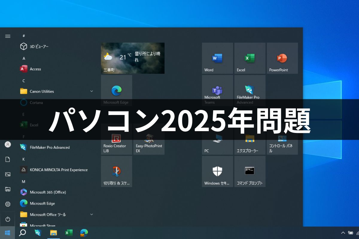Open the コントロール パネル tile
This screenshot has height=239, width=359.
coord(282,139)
